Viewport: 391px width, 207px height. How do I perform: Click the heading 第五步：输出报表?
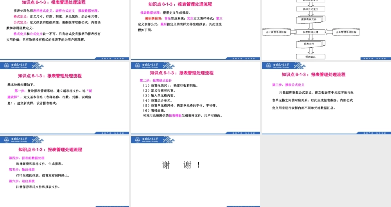tap(22, 170)
